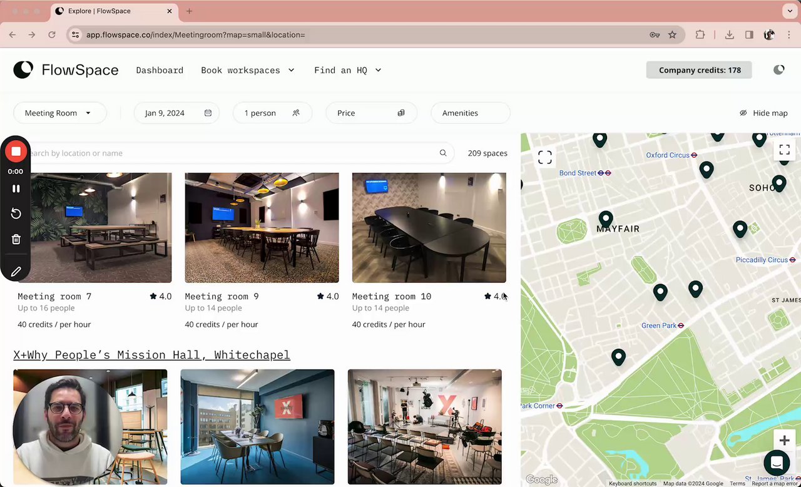
Task: Open the Price filter
Action: coord(372,113)
